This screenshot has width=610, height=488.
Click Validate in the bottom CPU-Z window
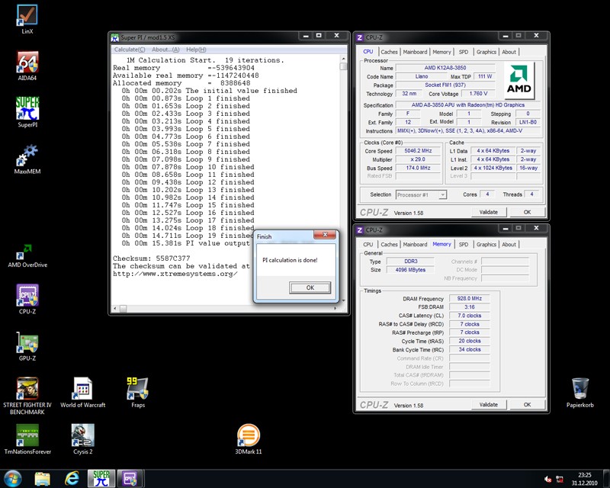pos(489,405)
